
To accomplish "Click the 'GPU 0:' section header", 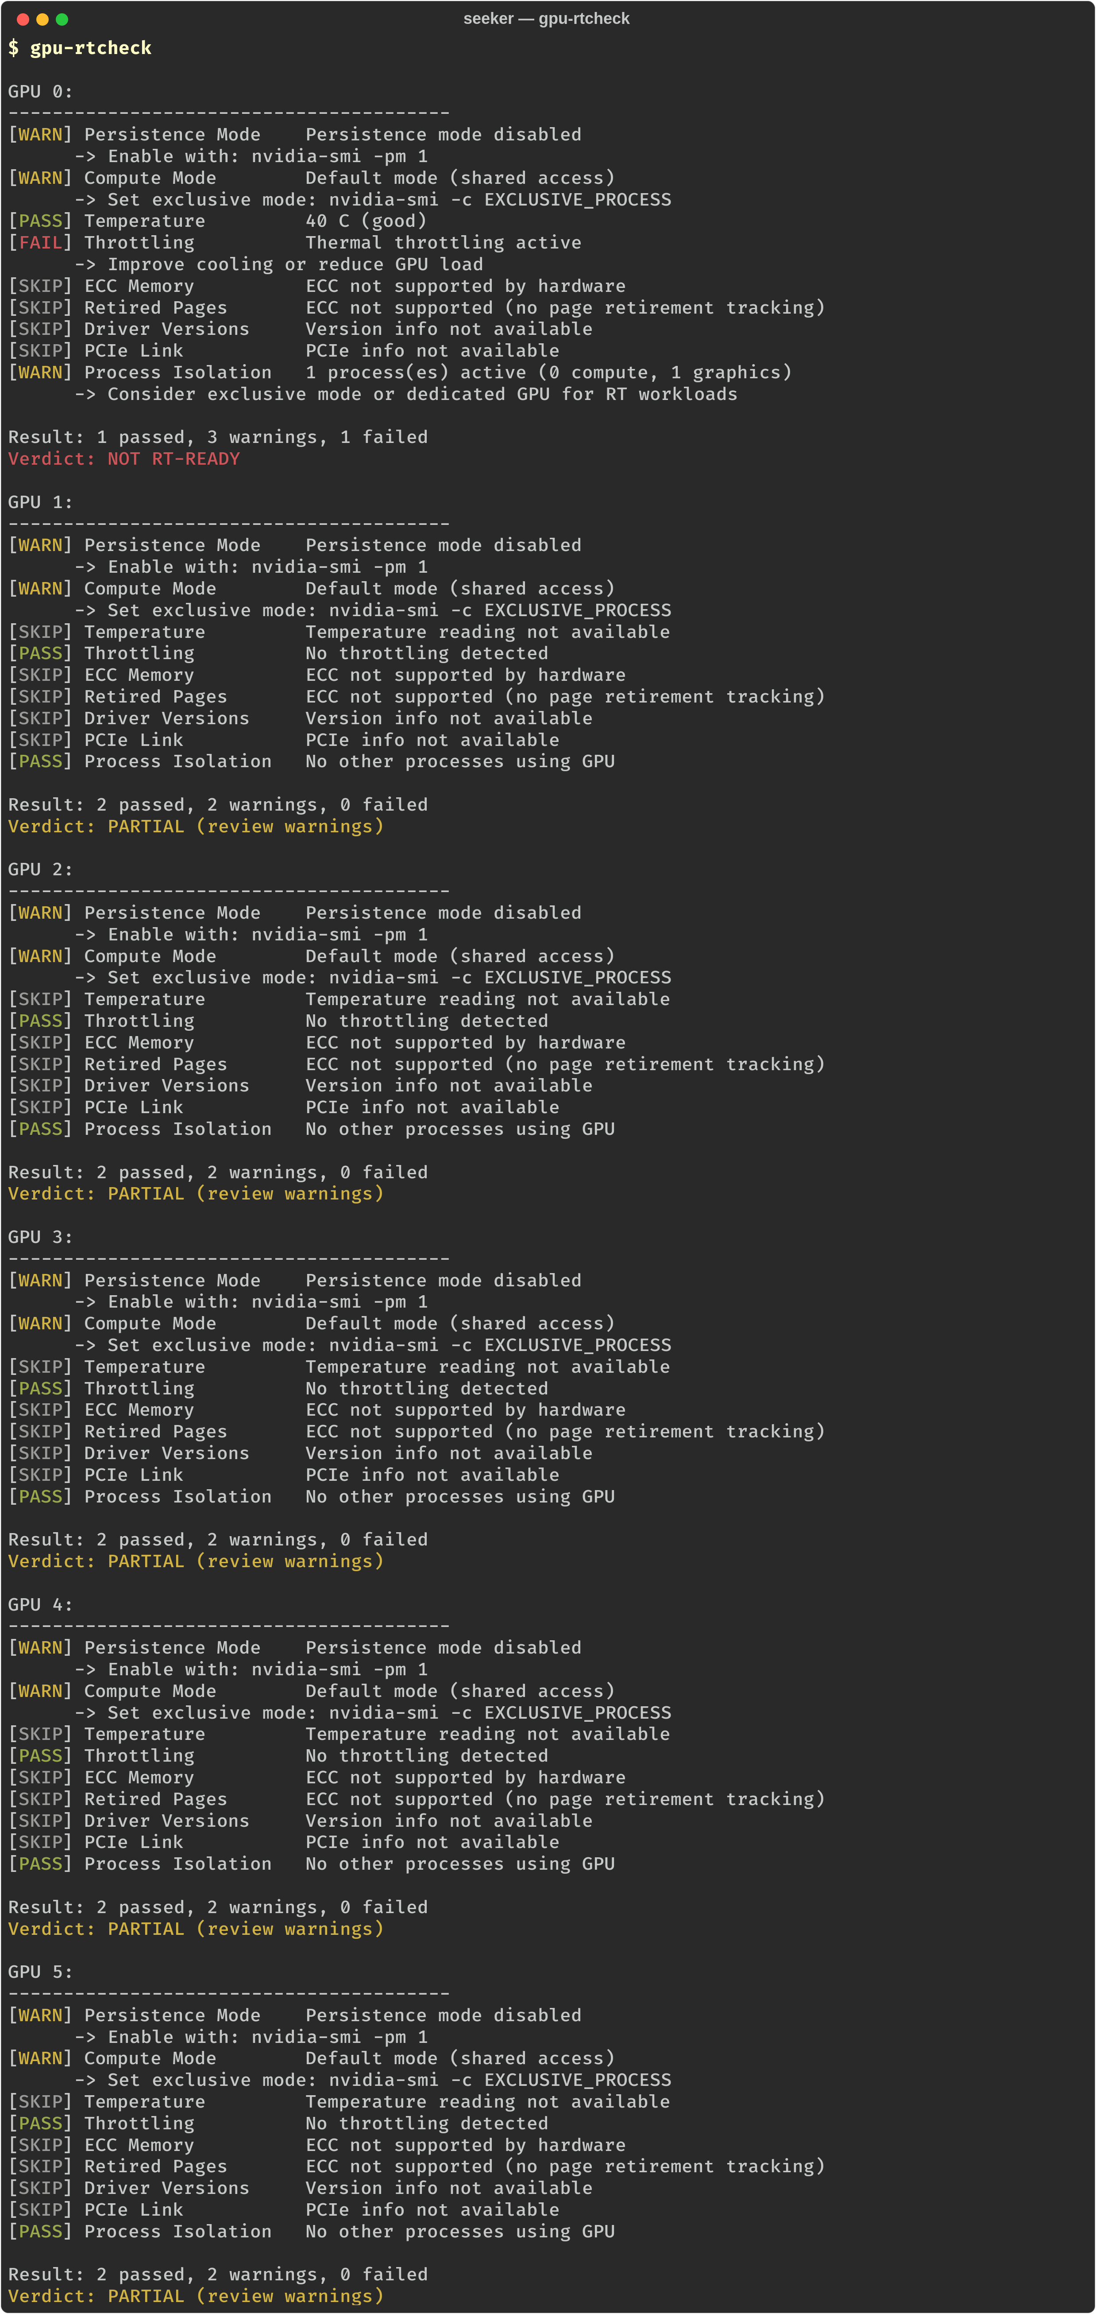I will pyautogui.click(x=40, y=92).
